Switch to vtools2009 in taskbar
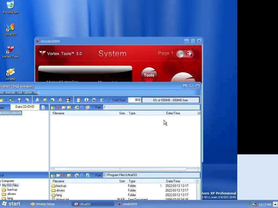The height and width of the screenshot is (208, 278). (x=127, y=204)
